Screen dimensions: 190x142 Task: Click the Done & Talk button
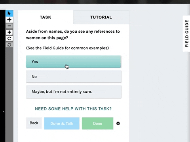pos(62,123)
